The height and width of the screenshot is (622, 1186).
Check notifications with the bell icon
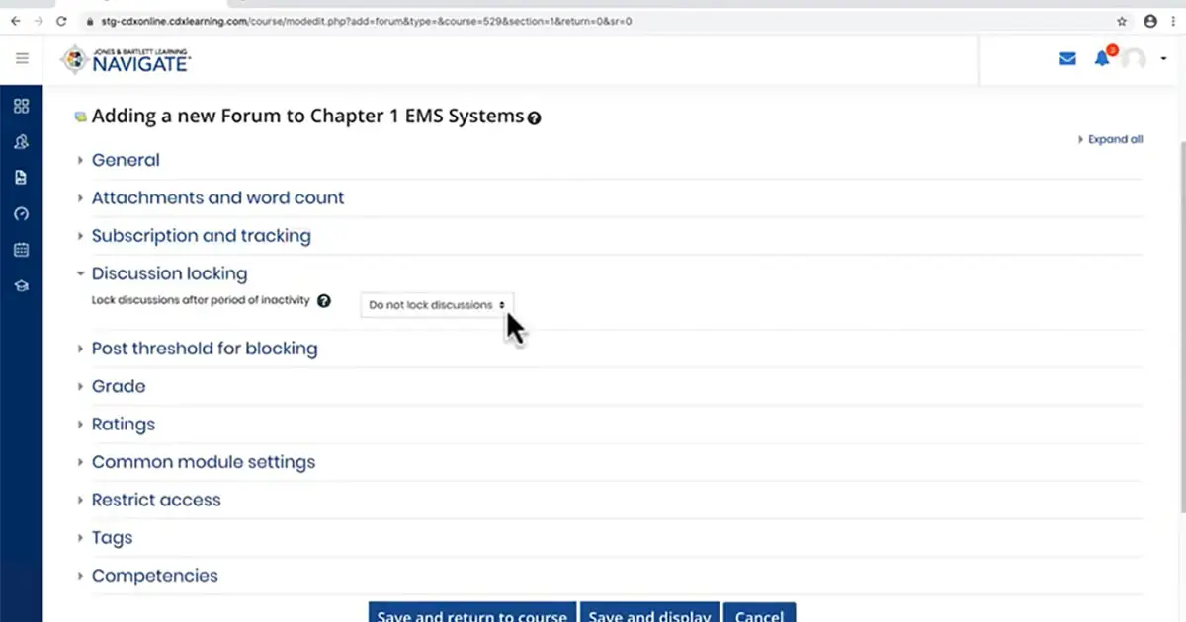point(1102,59)
